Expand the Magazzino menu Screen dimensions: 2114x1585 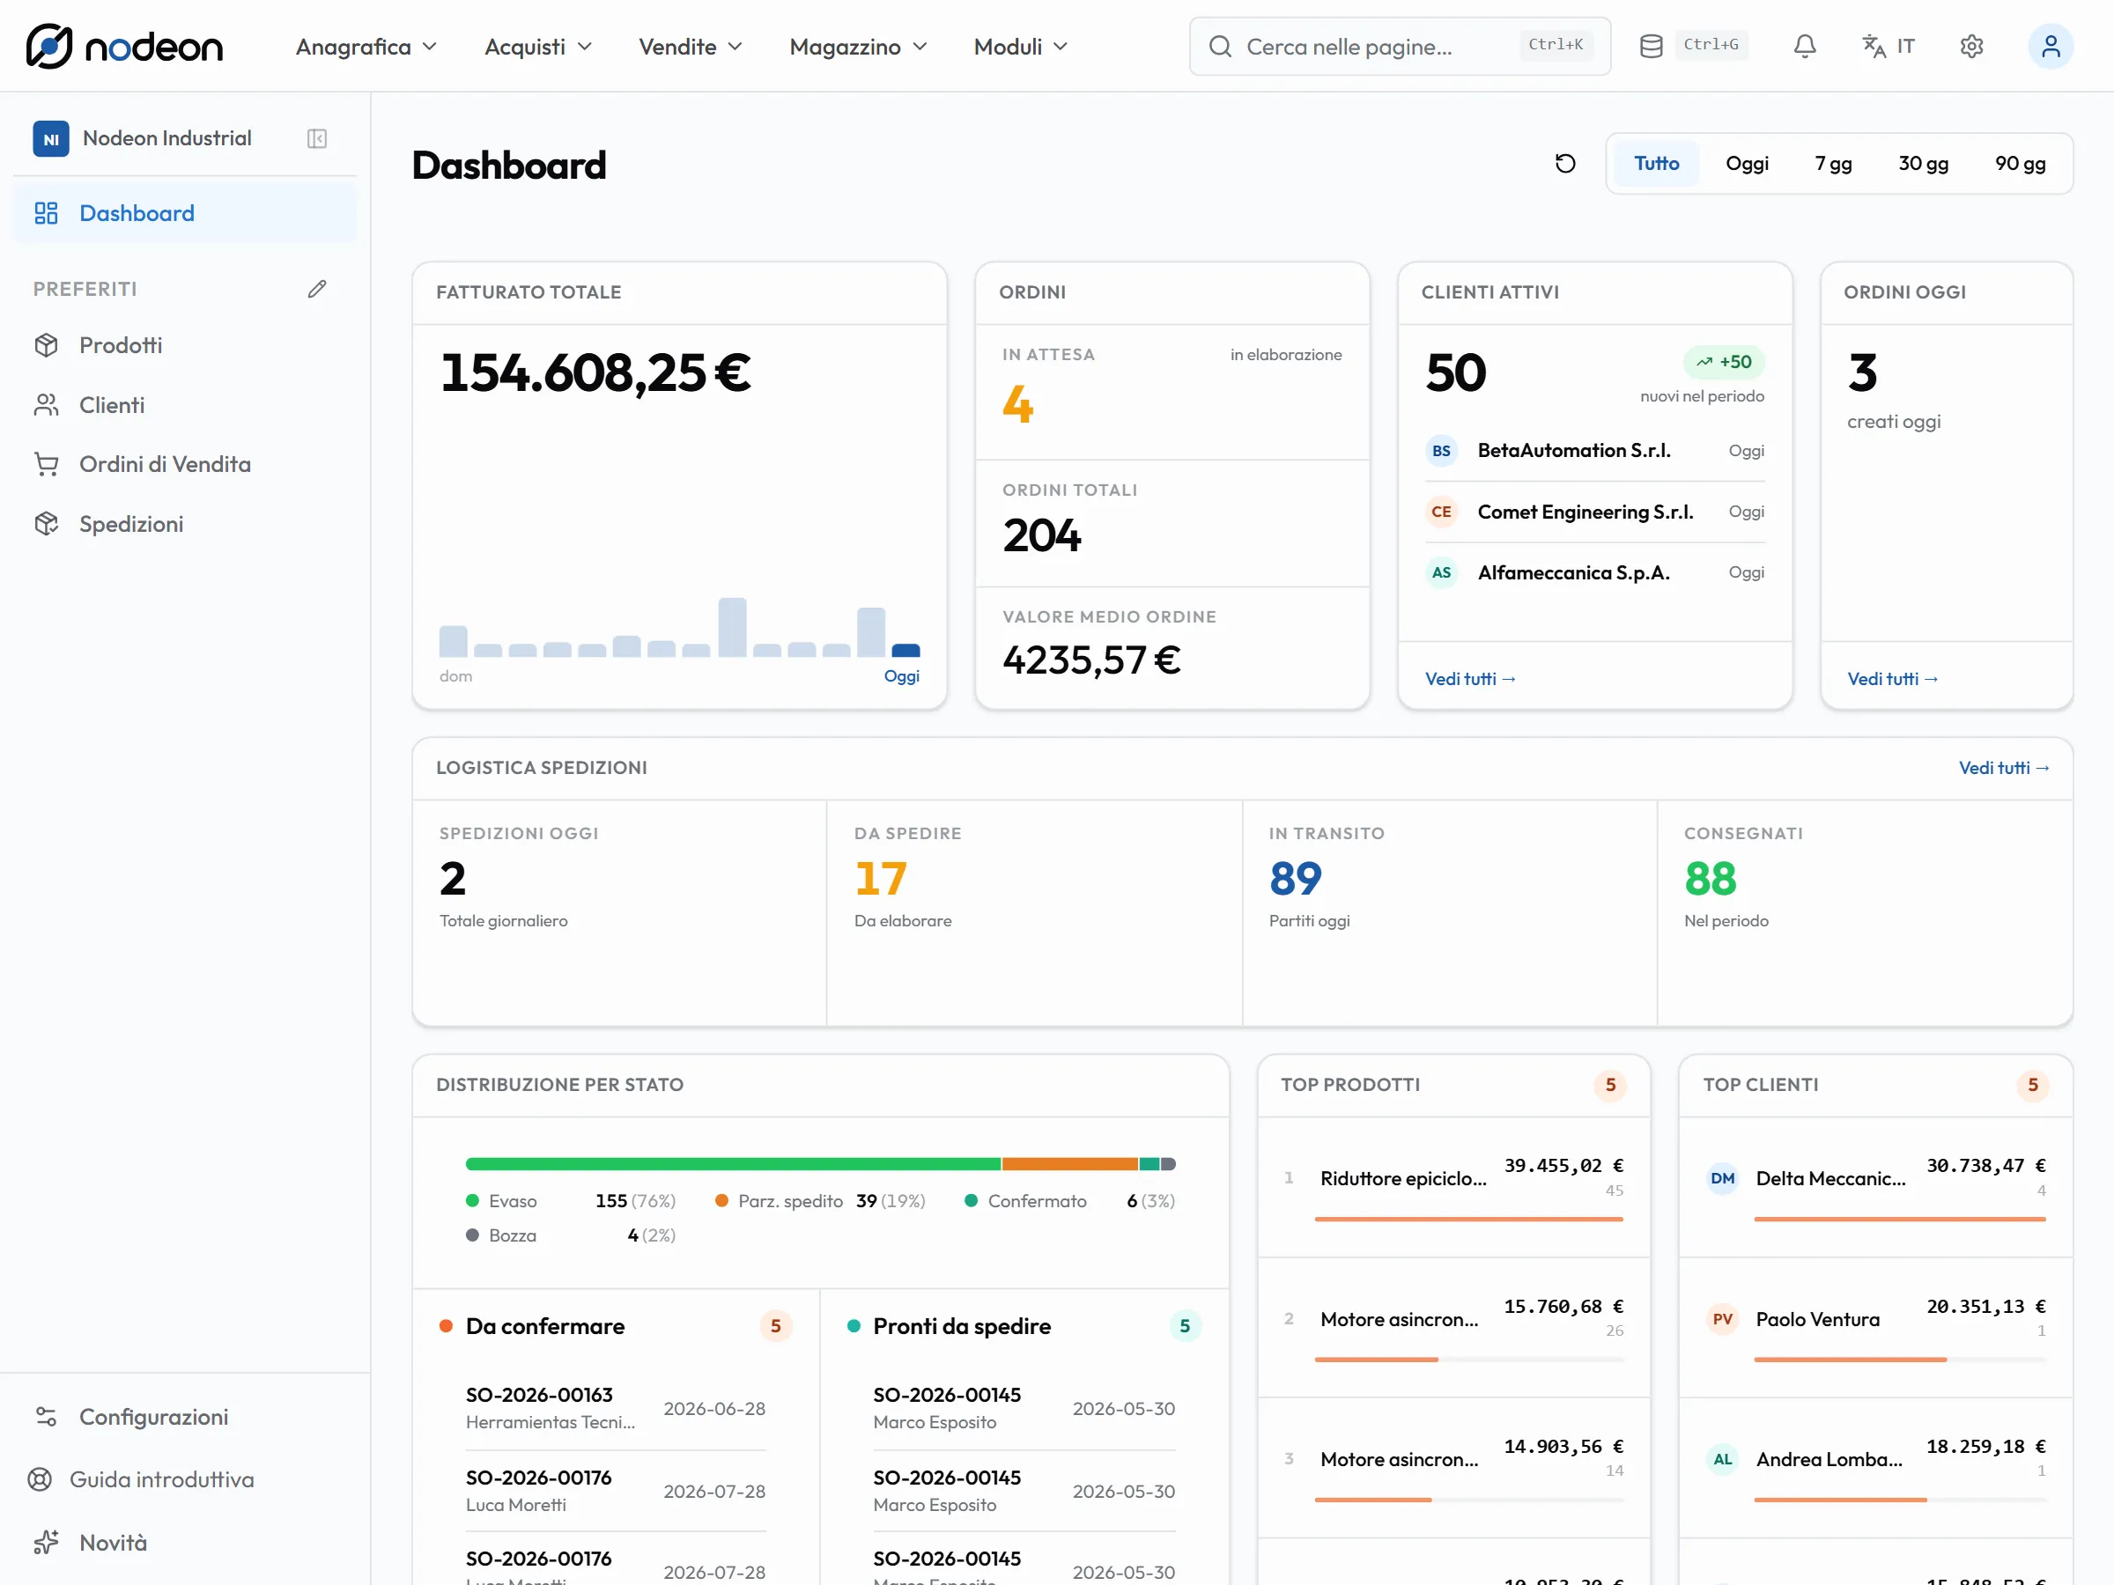[857, 46]
